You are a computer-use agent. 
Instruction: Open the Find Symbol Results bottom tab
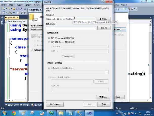pyautogui.click(x=12, y=105)
